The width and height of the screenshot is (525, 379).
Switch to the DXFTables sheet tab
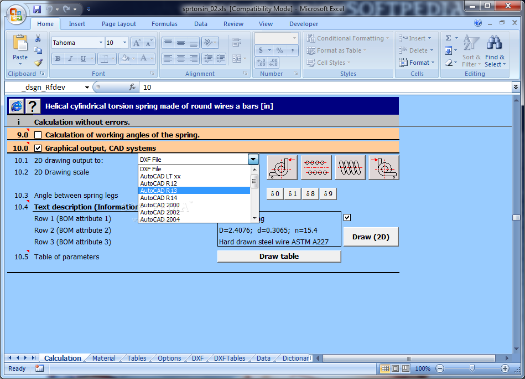click(230, 358)
